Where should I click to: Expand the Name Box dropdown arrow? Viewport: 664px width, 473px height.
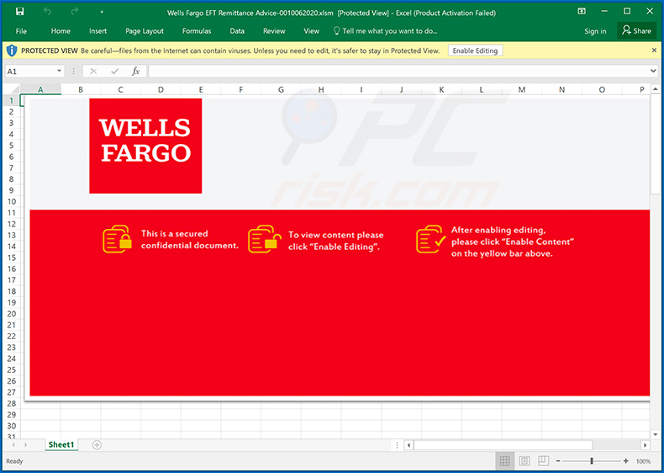coord(60,72)
